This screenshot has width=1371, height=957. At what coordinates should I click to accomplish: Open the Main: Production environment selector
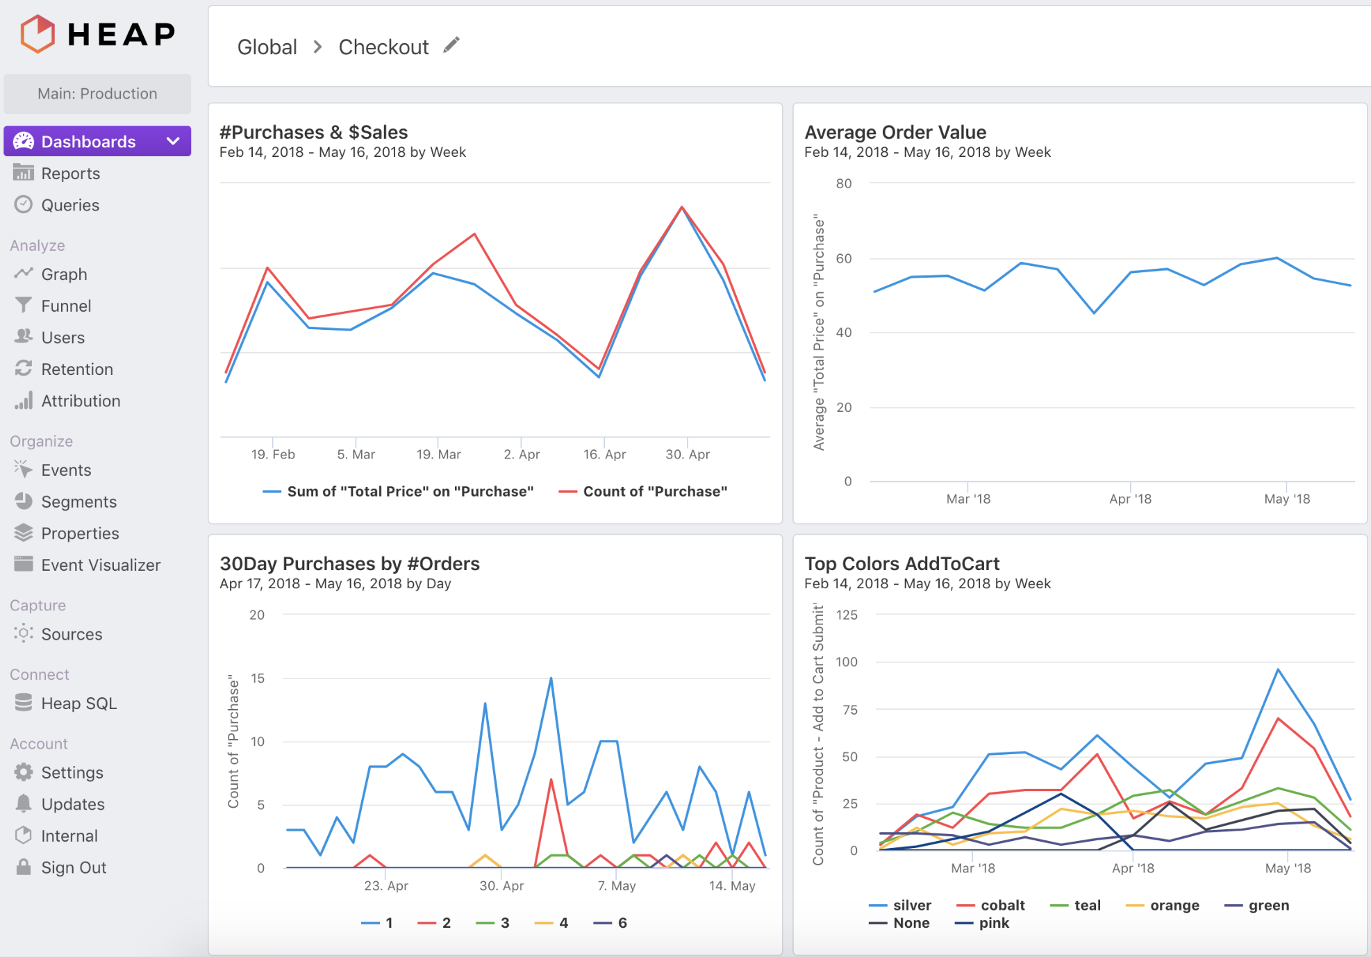click(x=97, y=93)
